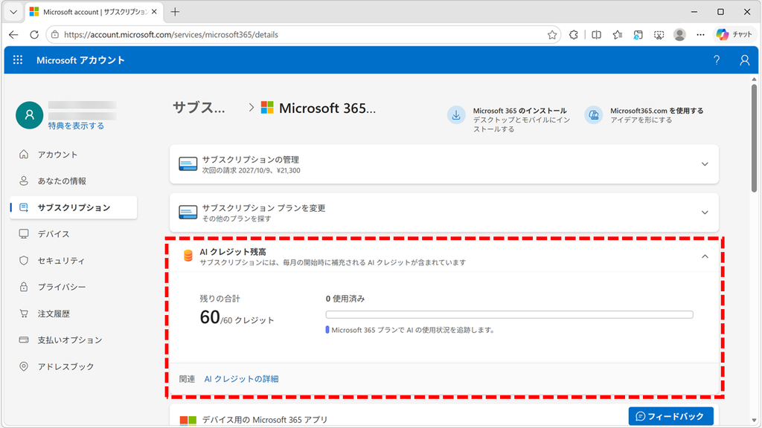The height and width of the screenshot is (428, 762).
Task: Open the Microsoft apps grid launcher
Action: click(x=18, y=59)
